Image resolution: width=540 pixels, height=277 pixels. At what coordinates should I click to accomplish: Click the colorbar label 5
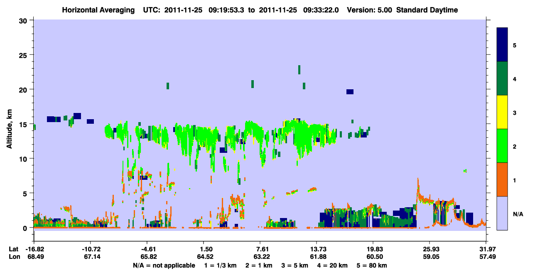click(515, 45)
